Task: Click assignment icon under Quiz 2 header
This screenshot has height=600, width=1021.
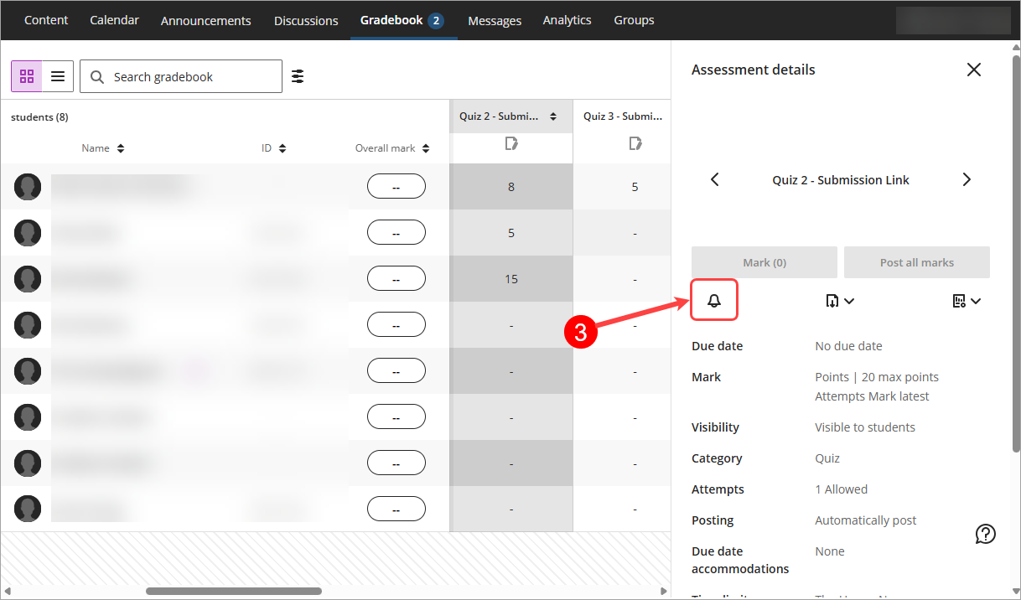Action: (x=511, y=144)
